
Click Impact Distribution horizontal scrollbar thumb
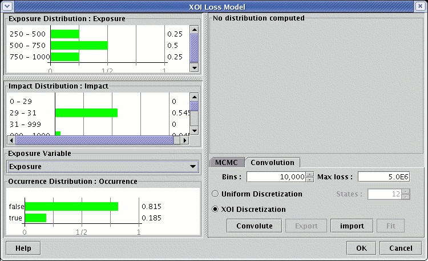[95, 140]
